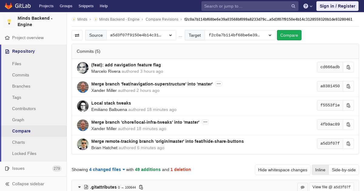
Task: Switch diff view to Side-by-side
Action: coord(344,170)
